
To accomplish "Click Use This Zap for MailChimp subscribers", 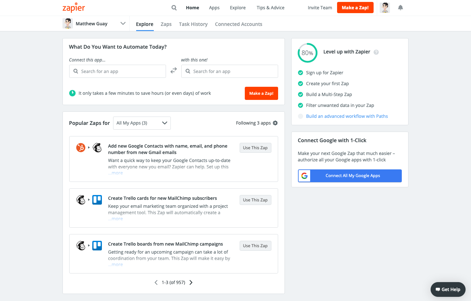I will (255, 199).
